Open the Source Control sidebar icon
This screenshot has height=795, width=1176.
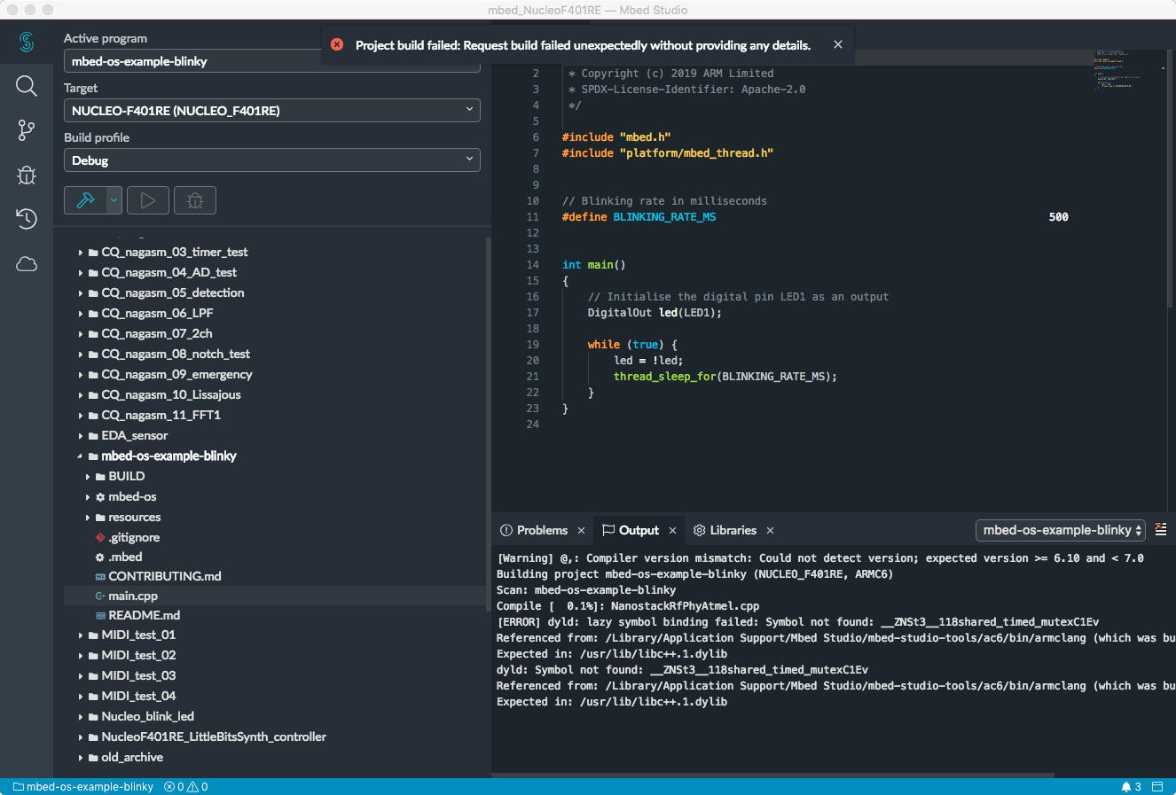click(27, 130)
